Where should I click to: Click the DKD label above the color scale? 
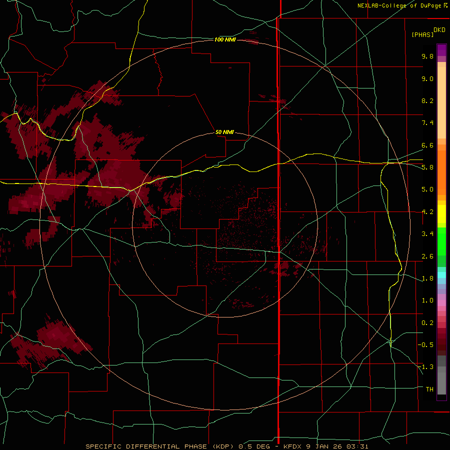439,30
